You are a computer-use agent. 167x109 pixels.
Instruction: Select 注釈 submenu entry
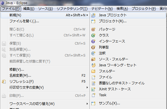[128, 53]
